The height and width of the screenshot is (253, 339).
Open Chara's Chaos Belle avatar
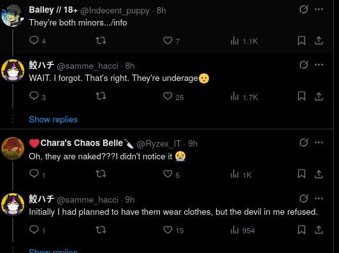pyautogui.click(x=13, y=148)
